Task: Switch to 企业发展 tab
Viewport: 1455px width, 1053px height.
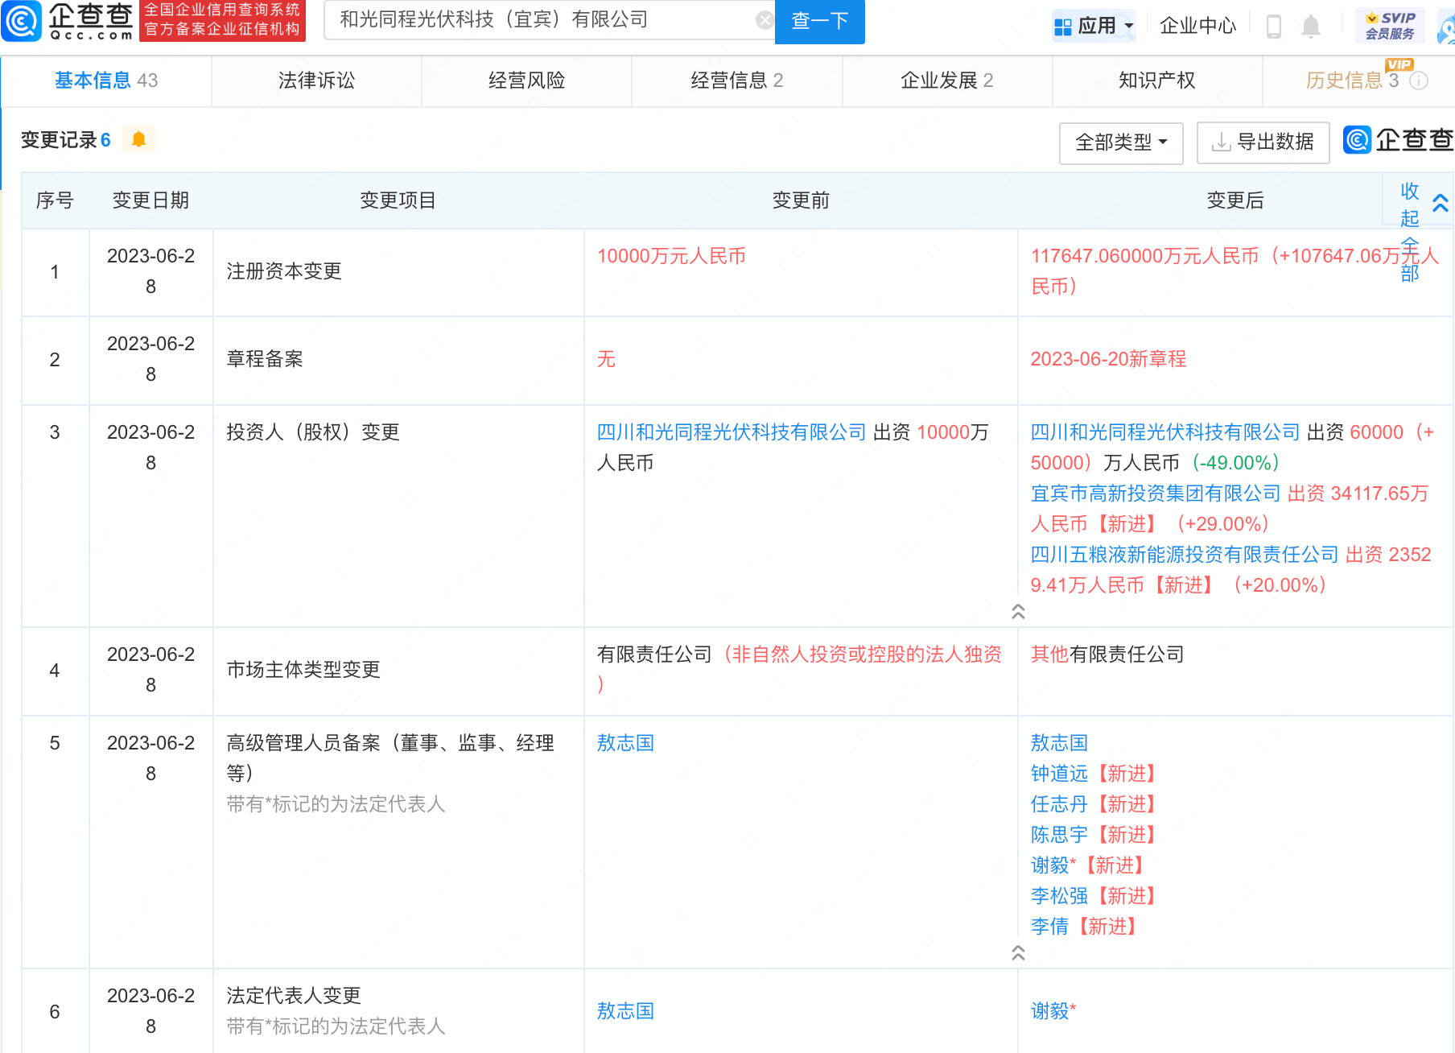Action: (x=947, y=81)
